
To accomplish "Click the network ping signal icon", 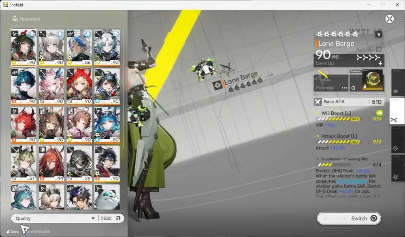I will click(7, 232).
